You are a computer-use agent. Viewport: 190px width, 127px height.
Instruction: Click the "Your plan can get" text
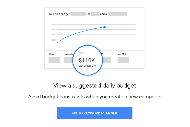(x=59, y=14)
